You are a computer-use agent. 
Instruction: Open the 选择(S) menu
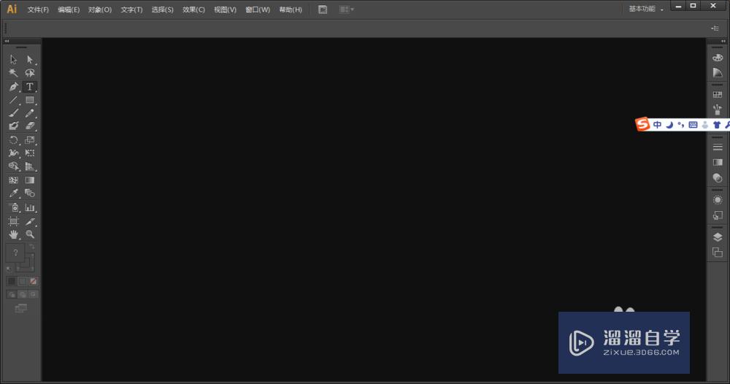coord(163,9)
